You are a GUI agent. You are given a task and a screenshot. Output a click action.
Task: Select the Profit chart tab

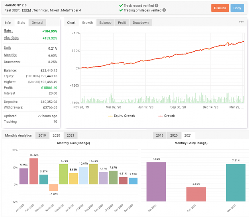(122, 23)
